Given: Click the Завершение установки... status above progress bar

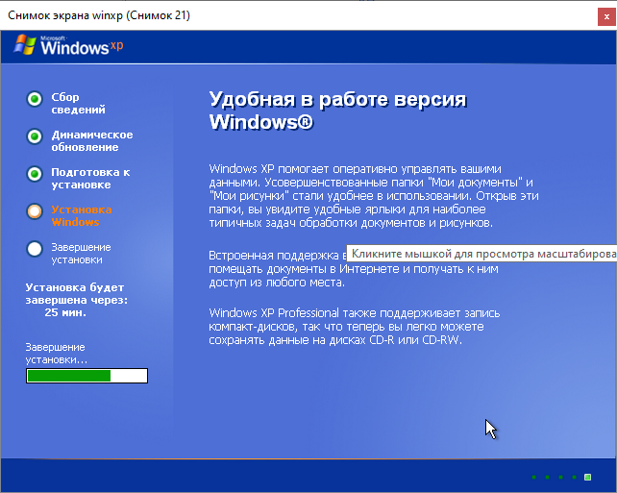Looking at the screenshot, I should [57, 354].
